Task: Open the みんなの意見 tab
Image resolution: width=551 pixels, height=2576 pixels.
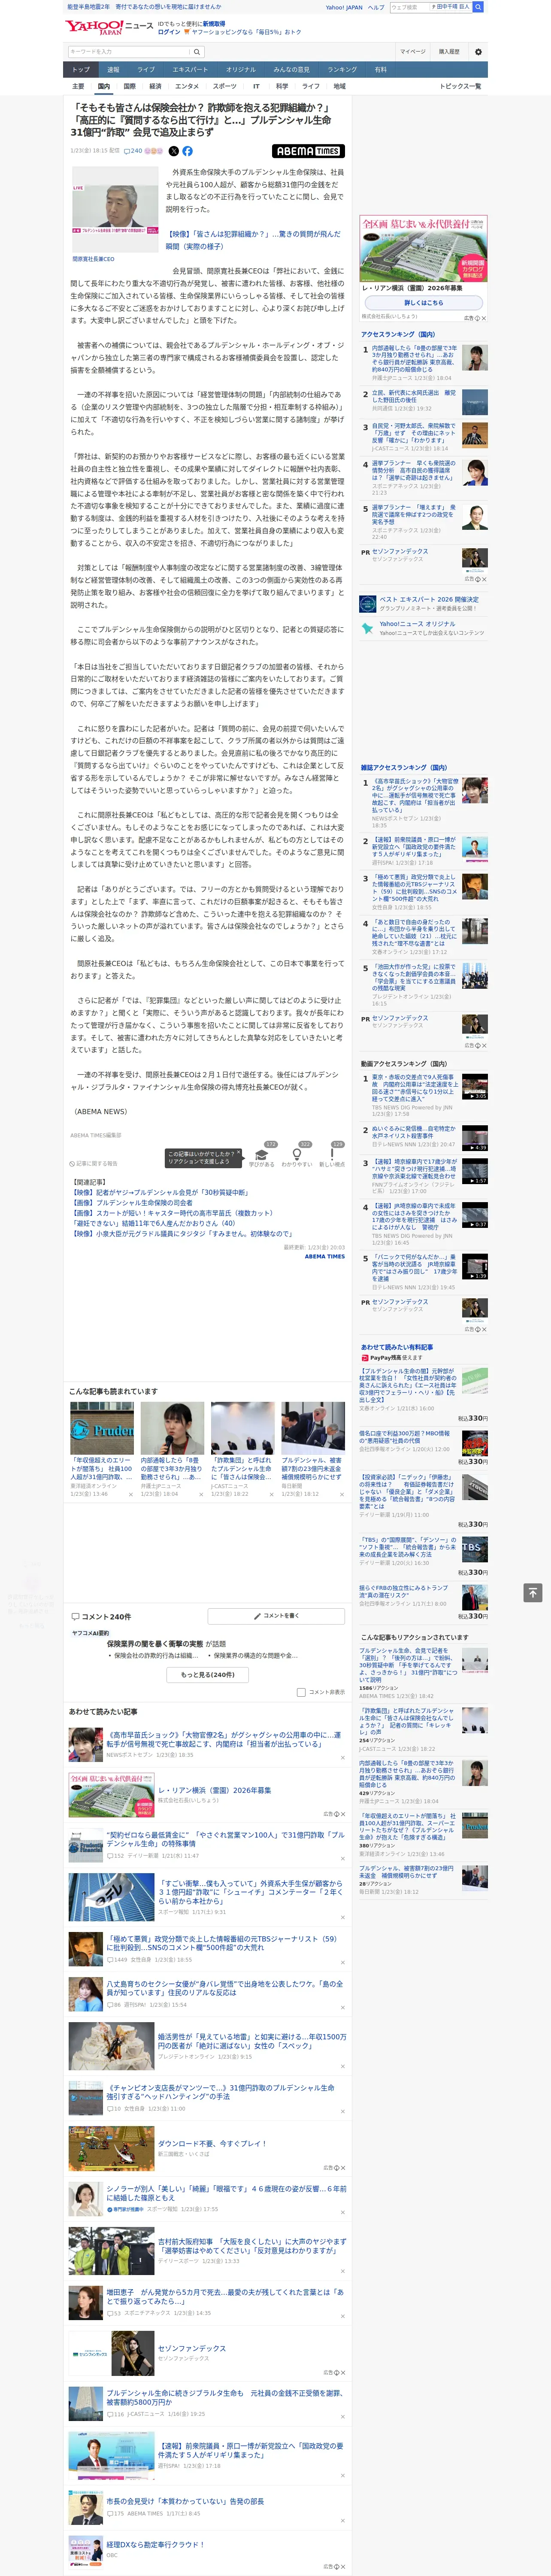Action: [x=291, y=70]
